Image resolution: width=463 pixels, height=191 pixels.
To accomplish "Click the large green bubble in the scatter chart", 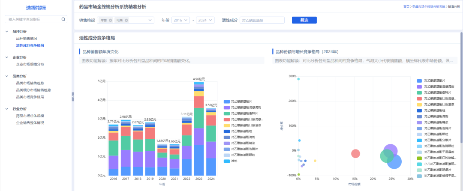I will [387, 156].
